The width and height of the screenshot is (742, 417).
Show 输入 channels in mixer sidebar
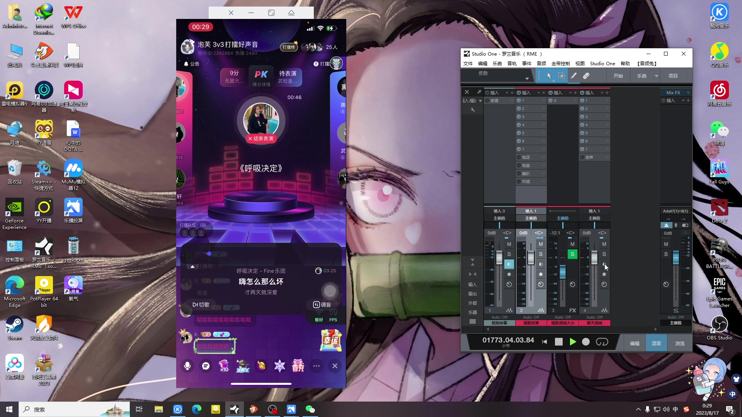[473, 285]
